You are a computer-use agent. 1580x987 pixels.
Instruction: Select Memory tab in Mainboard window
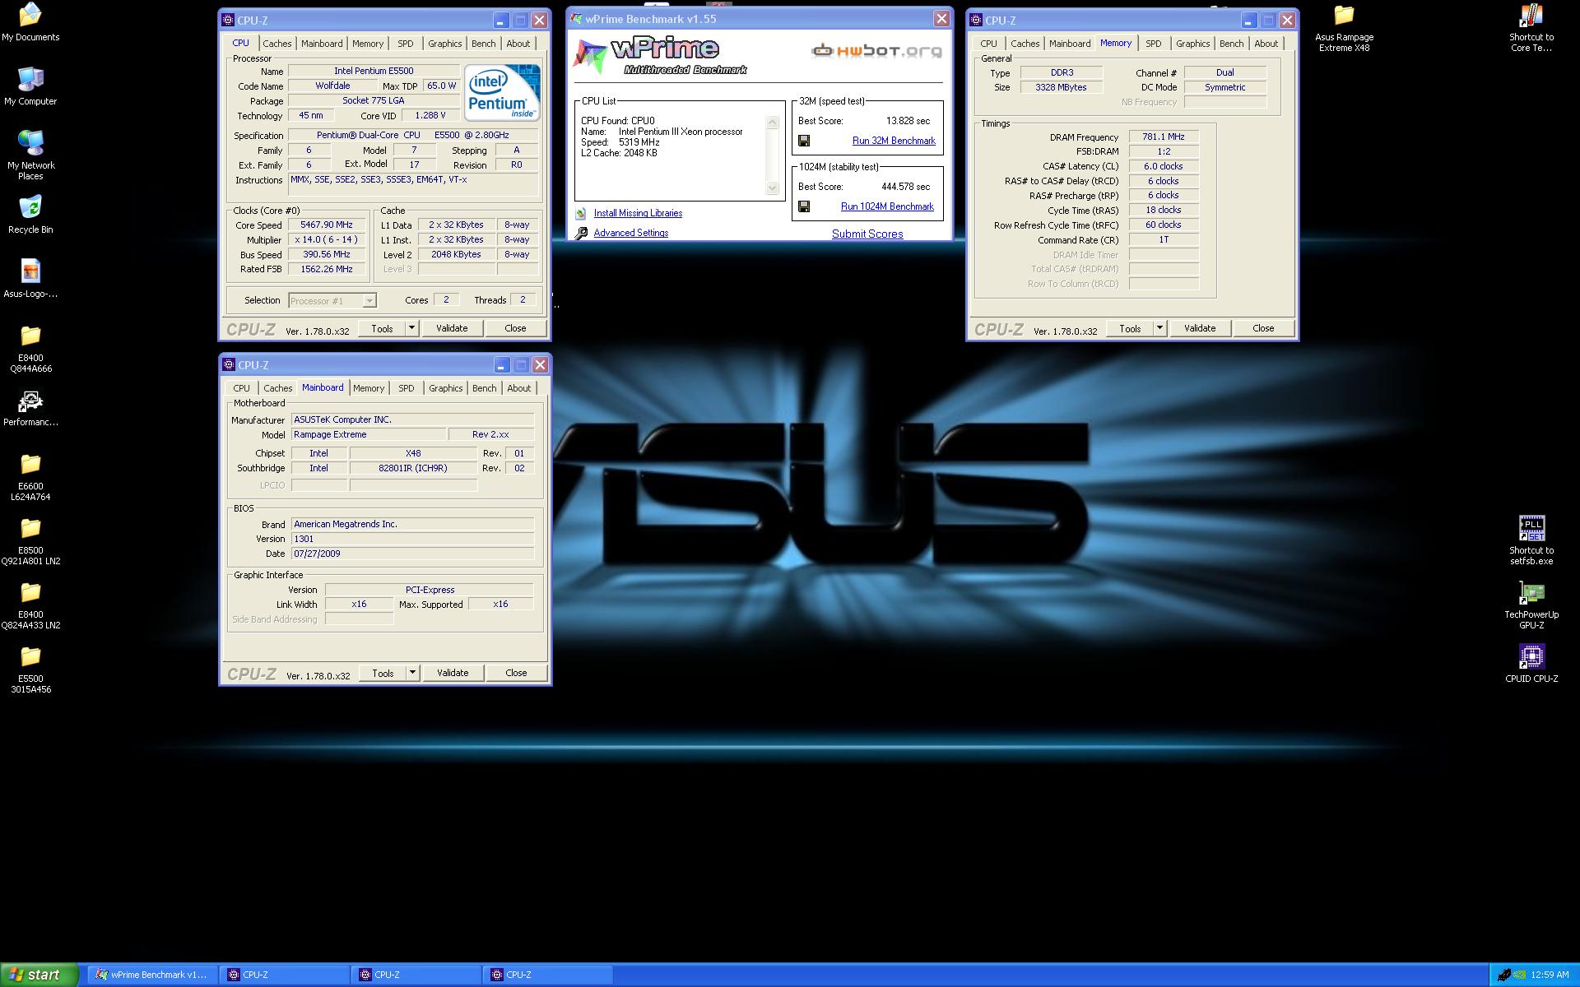pos(369,388)
